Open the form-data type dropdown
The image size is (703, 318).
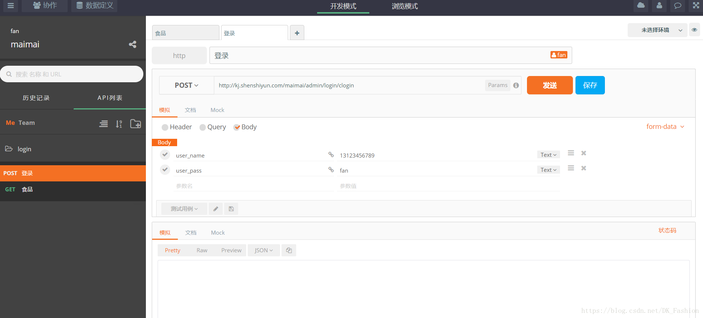pos(666,126)
